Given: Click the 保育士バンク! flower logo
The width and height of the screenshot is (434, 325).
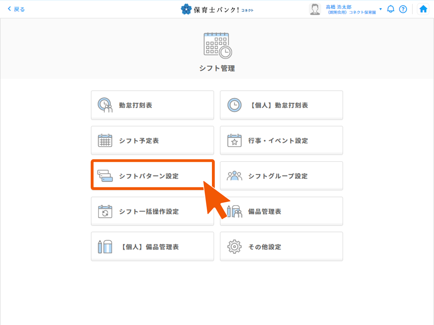Looking at the screenshot, I should [x=186, y=9].
